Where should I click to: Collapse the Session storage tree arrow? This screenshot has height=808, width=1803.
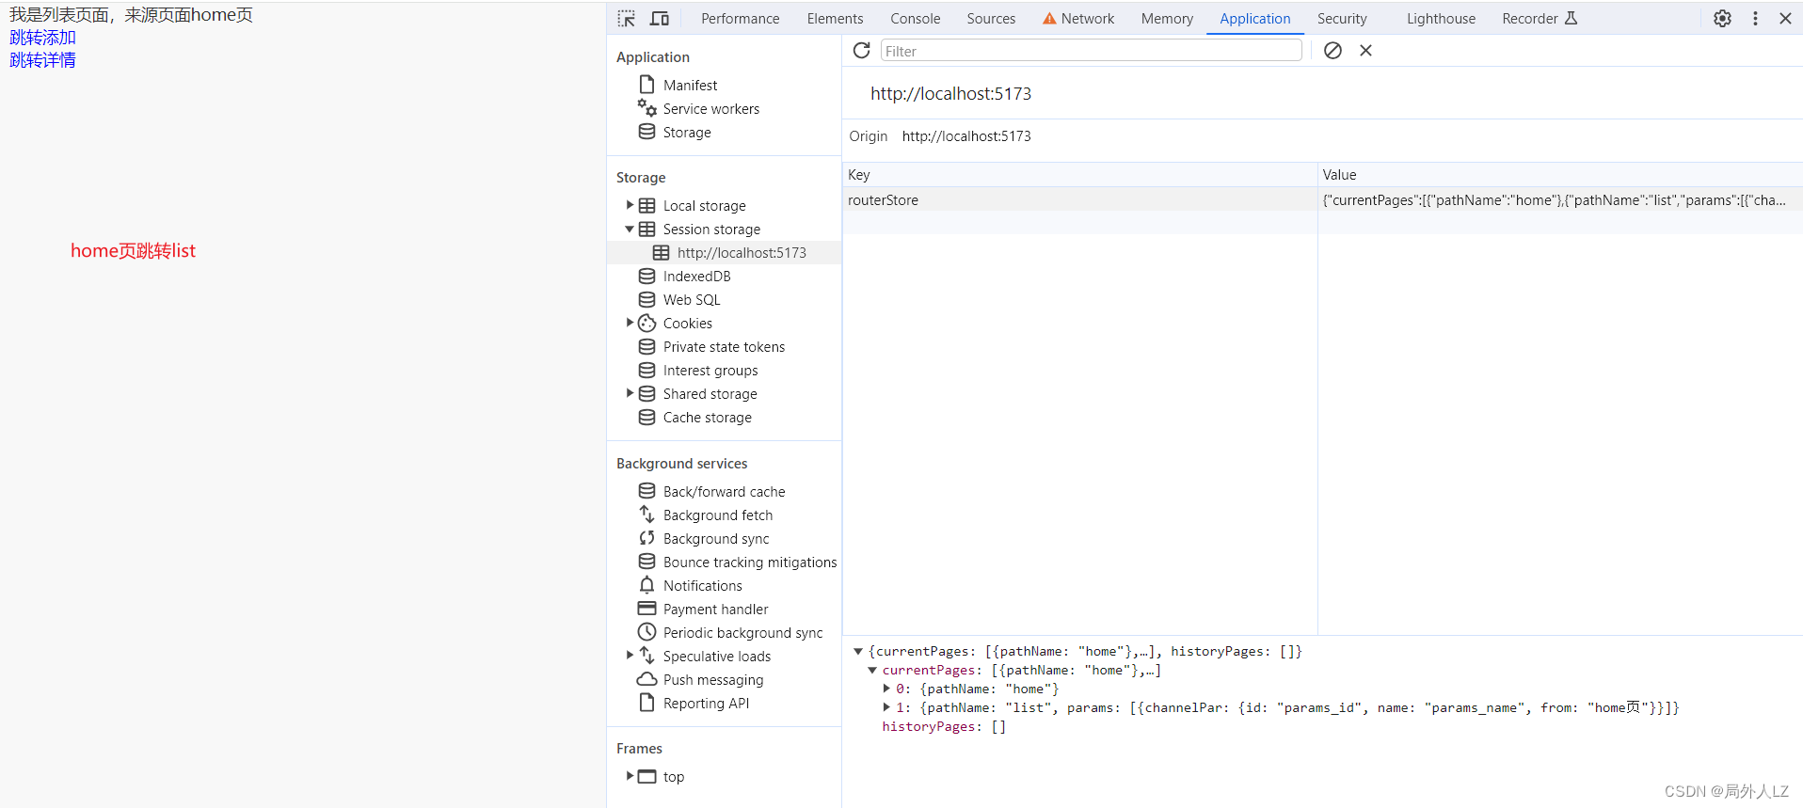click(x=630, y=229)
